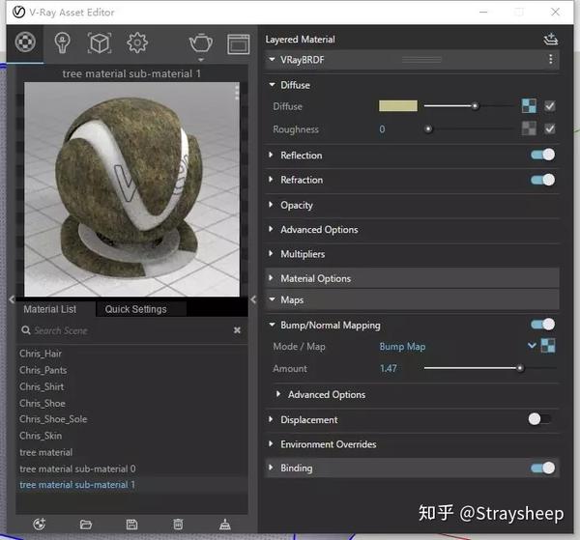Open the Diffuse texture map slot
This screenshot has width=580, height=540.
click(x=529, y=106)
